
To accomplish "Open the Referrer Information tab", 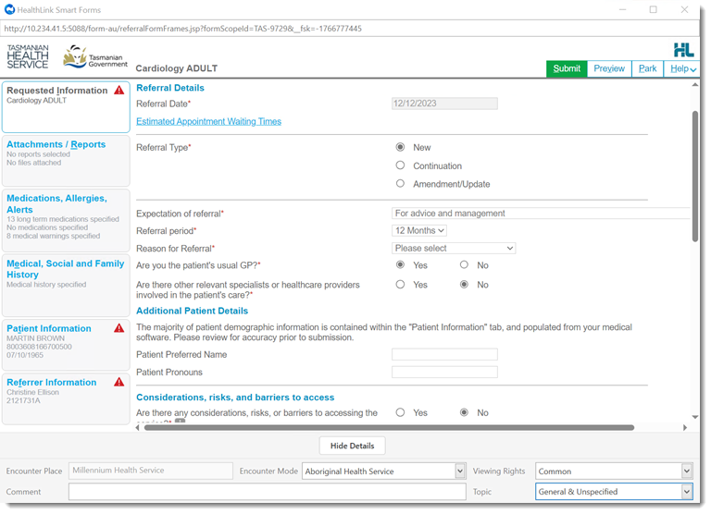I will click(66, 398).
